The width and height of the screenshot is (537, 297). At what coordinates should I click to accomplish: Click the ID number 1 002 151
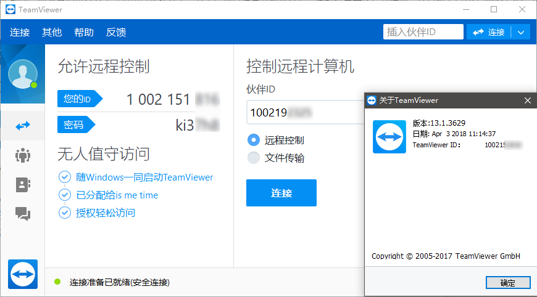pos(158,99)
